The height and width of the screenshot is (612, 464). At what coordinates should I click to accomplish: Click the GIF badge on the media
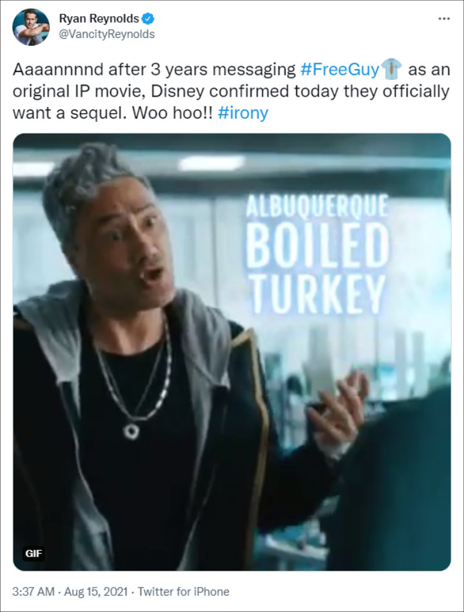[34, 553]
